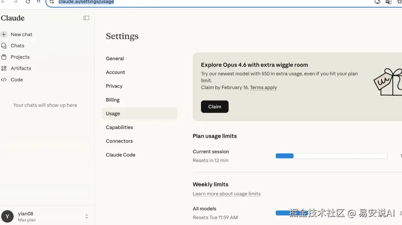
Task: Click the yian08 profile avatar
Action: click(7, 216)
